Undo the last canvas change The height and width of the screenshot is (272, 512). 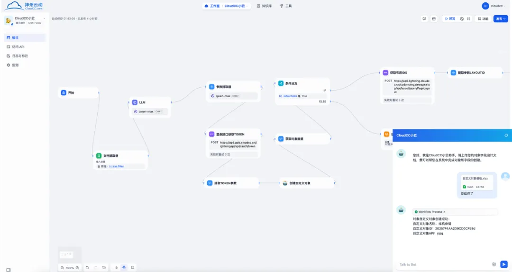[87, 268]
